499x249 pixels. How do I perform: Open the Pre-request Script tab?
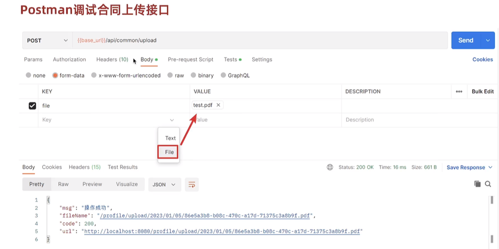point(190,59)
